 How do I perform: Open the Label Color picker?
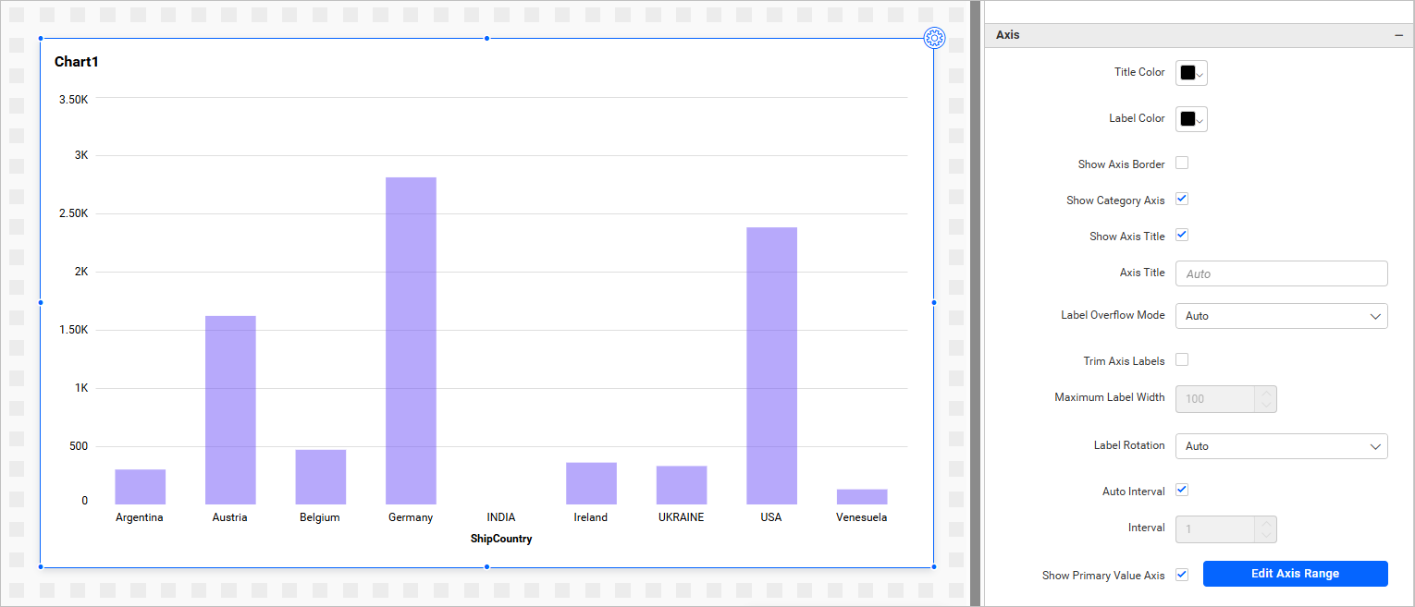pos(1191,119)
